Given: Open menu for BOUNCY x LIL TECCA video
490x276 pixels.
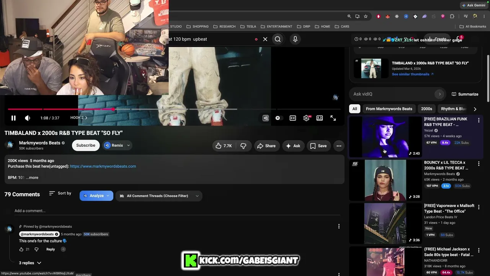Looking at the screenshot, I should [479, 164].
